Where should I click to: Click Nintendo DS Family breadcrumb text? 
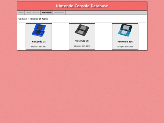(39, 19)
